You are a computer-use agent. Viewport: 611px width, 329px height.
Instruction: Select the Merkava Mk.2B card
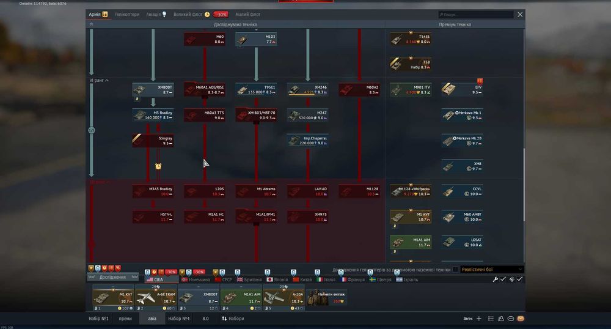462,140
